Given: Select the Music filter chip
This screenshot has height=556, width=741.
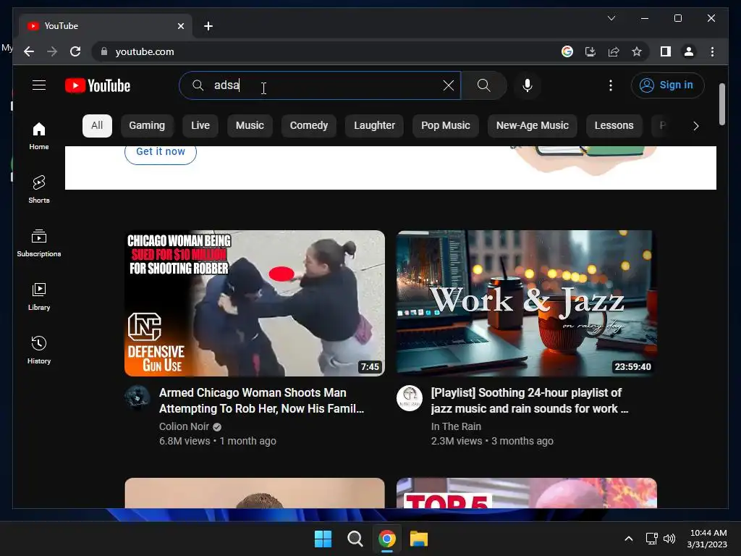Looking at the screenshot, I should 250,125.
